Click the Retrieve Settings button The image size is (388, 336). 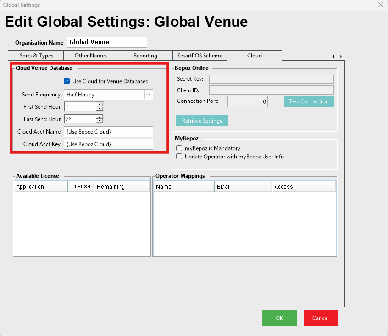(202, 121)
